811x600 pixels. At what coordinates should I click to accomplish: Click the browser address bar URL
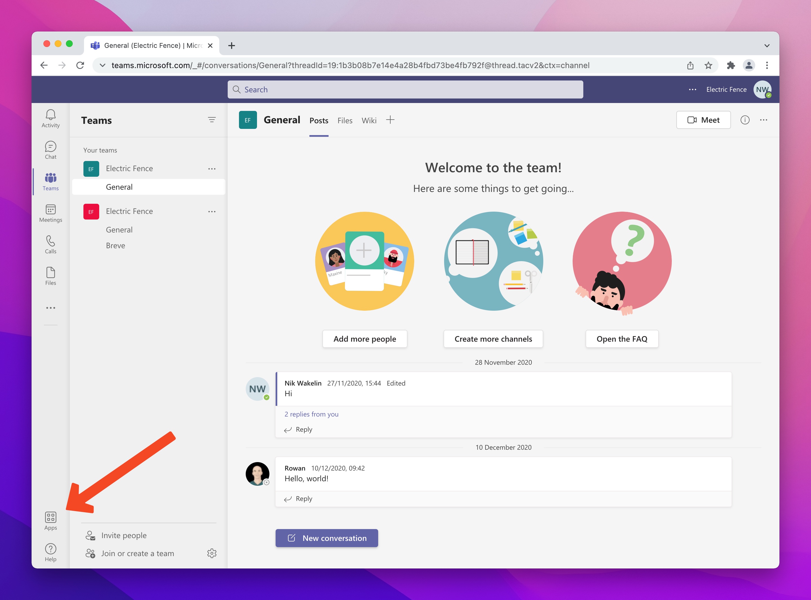(x=350, y=65)
